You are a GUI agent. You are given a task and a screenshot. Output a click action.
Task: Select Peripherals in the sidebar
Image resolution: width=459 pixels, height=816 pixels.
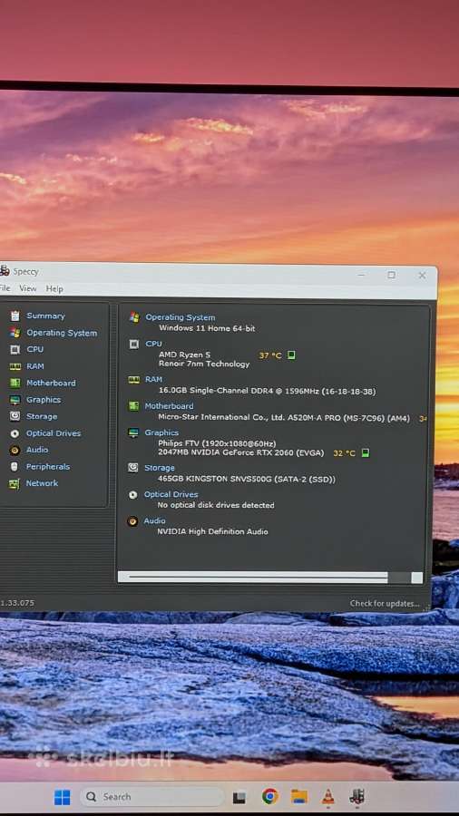(48, 467)
